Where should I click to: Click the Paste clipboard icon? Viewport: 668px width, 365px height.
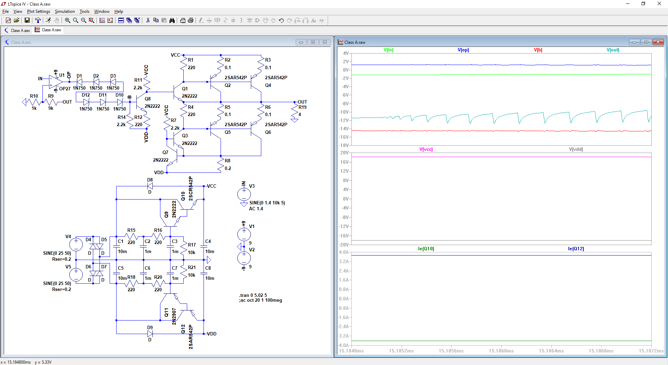click(x=164, y=21)
